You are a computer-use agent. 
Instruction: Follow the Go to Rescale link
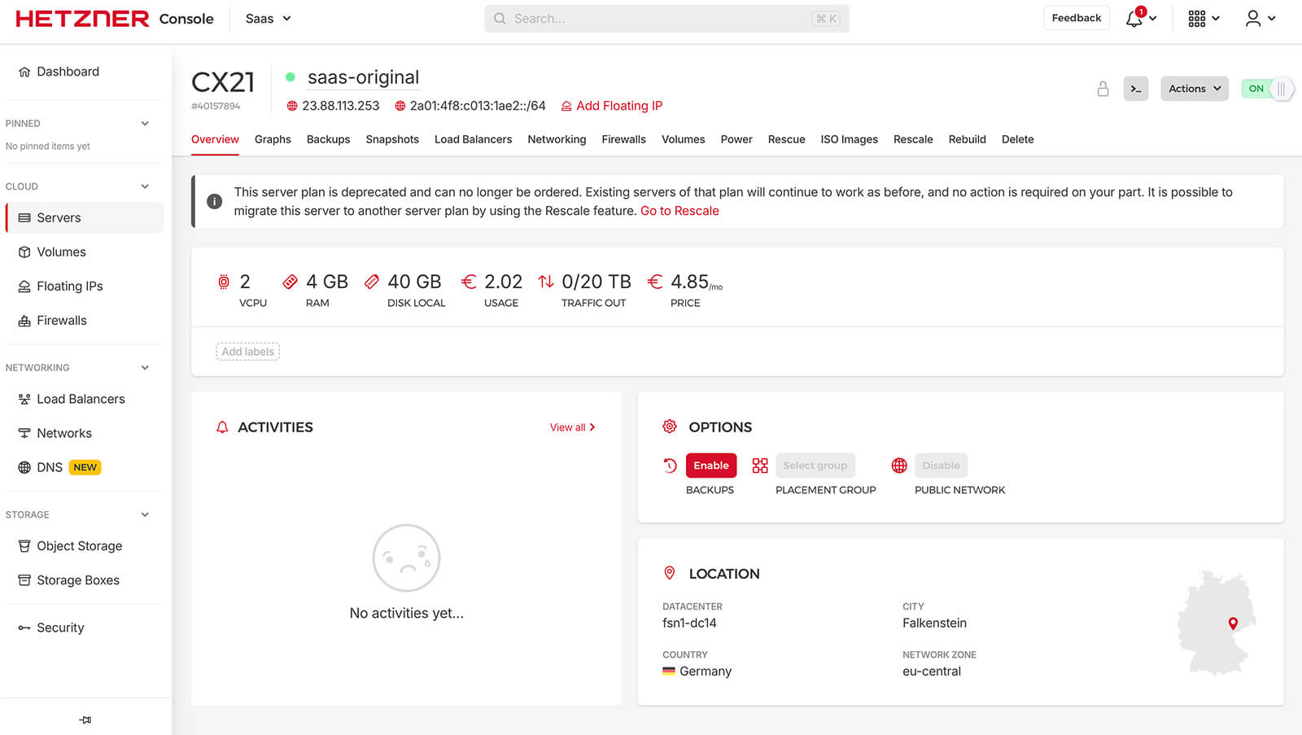[x=679, y=210]
